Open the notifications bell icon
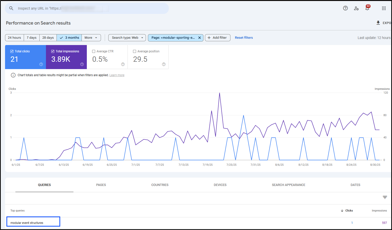The image size is (392, 230). (x=367, y=8)
